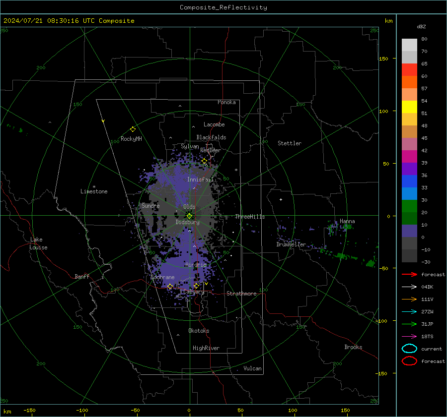Viewport: 447px width, 417px height.
Task: Click the RedDeer city label
Action: [x=211, y=150]
